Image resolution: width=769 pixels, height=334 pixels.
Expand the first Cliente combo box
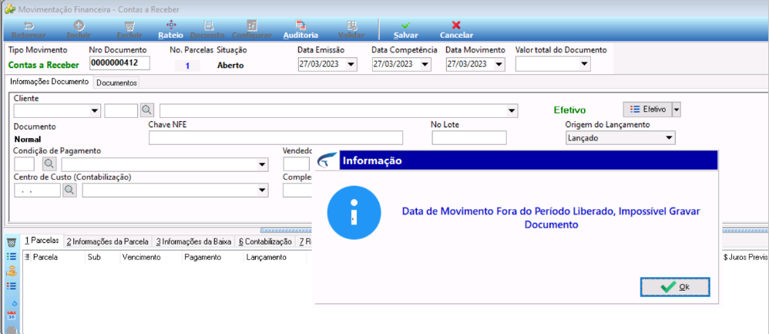coord(95,111)
